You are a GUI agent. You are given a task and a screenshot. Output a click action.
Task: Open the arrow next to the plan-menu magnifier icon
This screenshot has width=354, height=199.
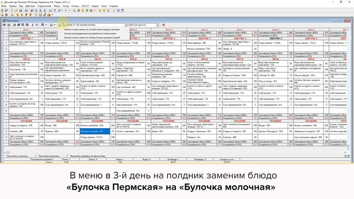tap(46, 25)
